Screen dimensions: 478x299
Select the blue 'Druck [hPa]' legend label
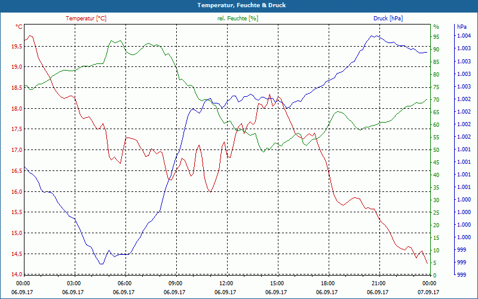pyautogui.click(x=388, y=19)
